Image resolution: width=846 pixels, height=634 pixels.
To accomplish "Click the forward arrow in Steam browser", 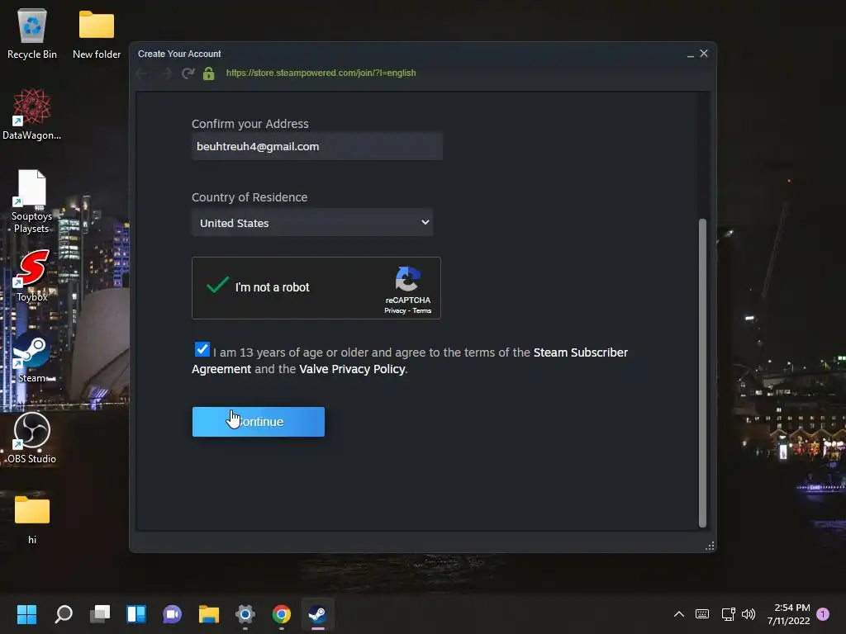I will pos(165,73).
